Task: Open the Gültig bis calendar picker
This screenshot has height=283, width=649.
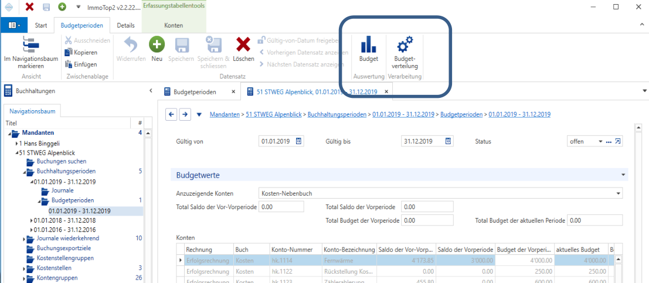Action: pyautogui.click(x=448, y=142)
